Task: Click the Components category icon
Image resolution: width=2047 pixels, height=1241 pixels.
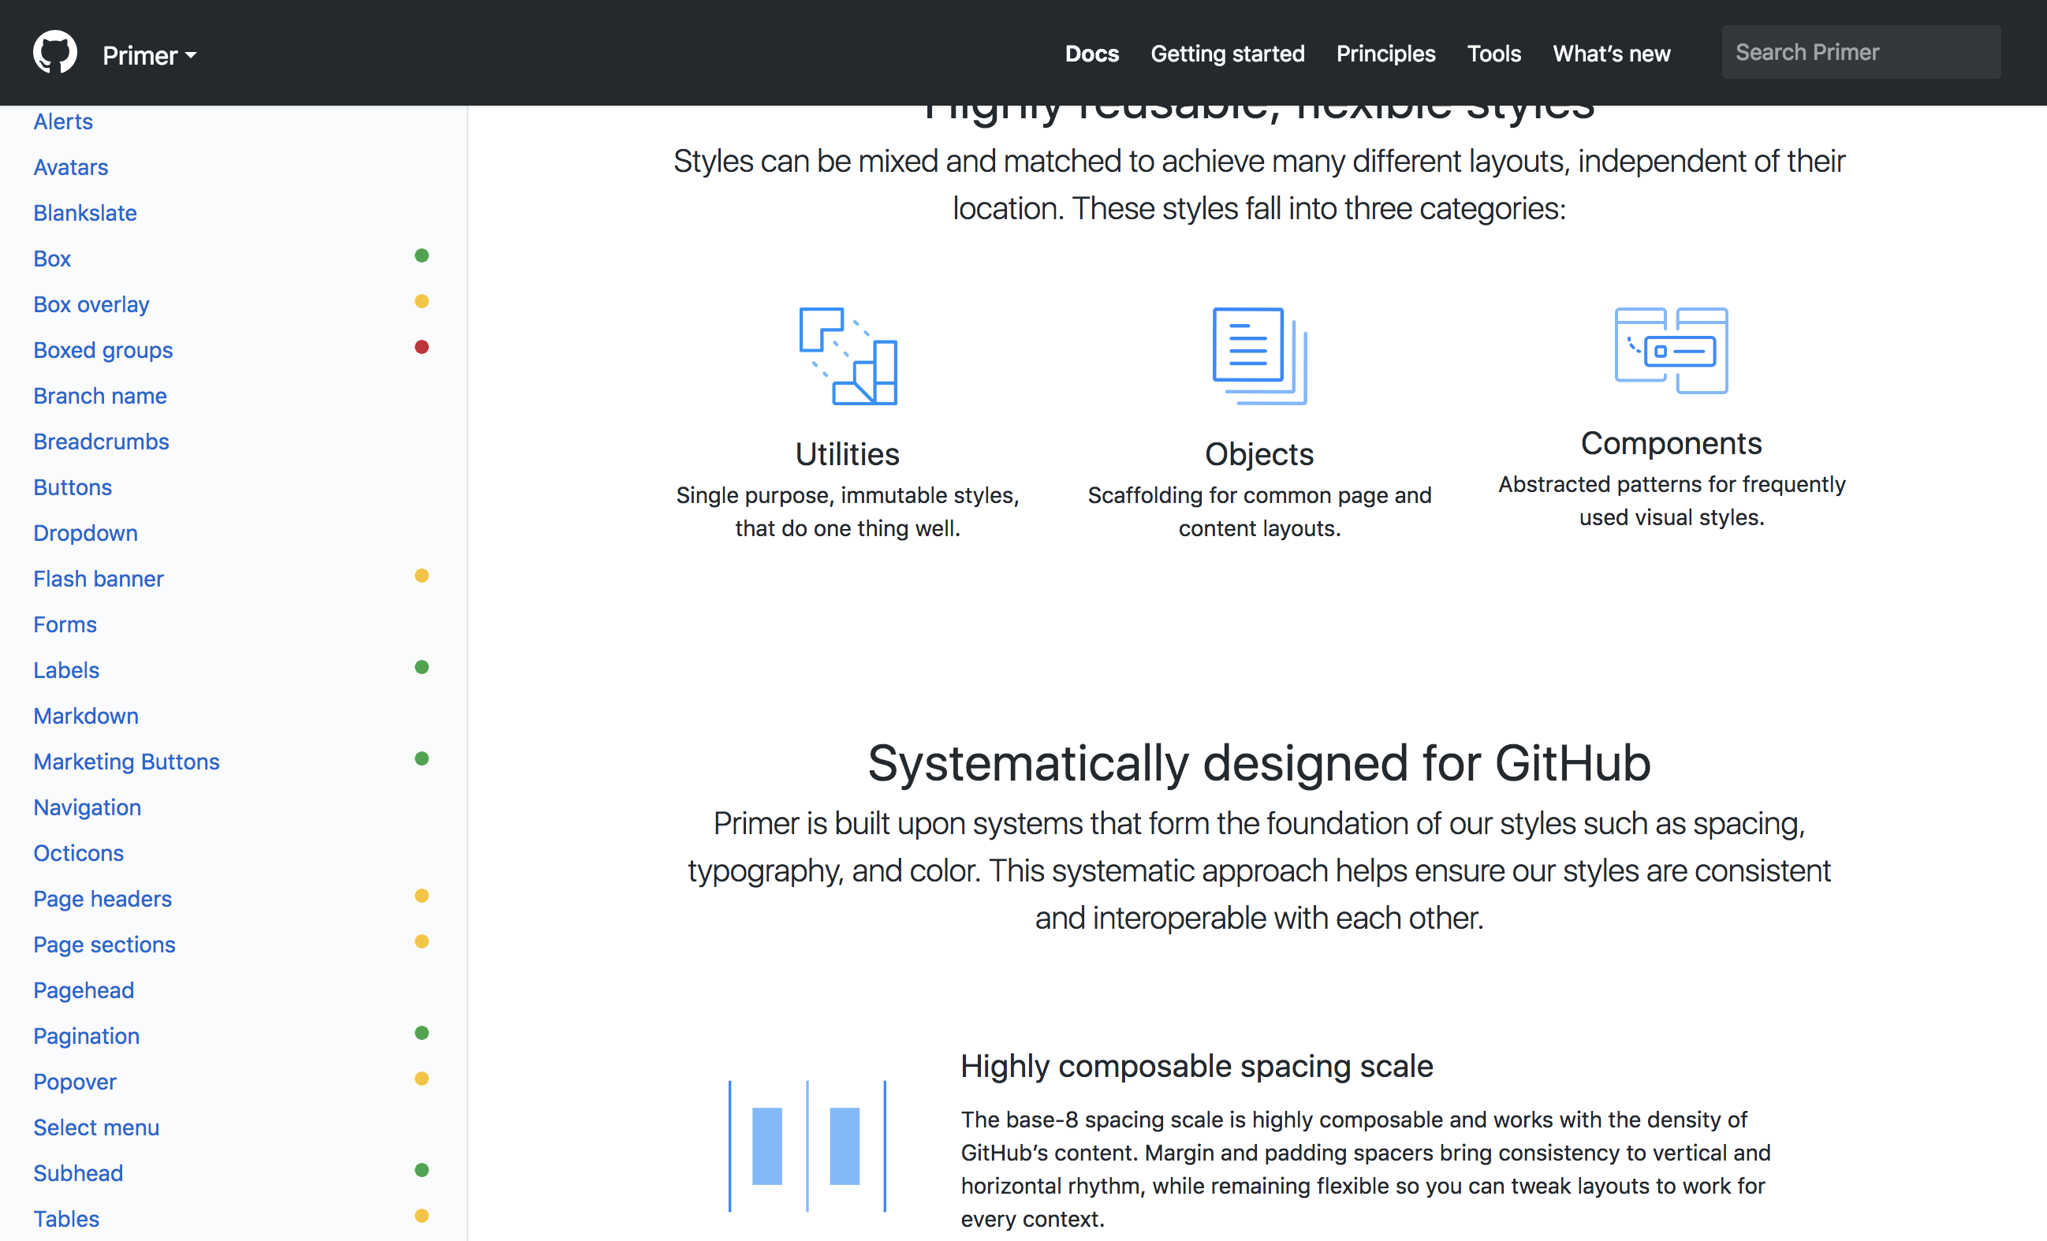Action: [x=1670, y=351]
